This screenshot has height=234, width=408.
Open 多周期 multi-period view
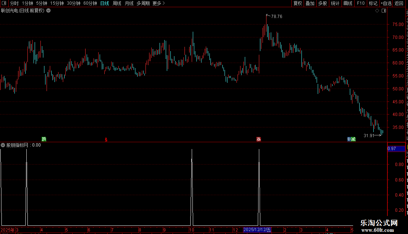pyautogui.click(x=143, y=3)
